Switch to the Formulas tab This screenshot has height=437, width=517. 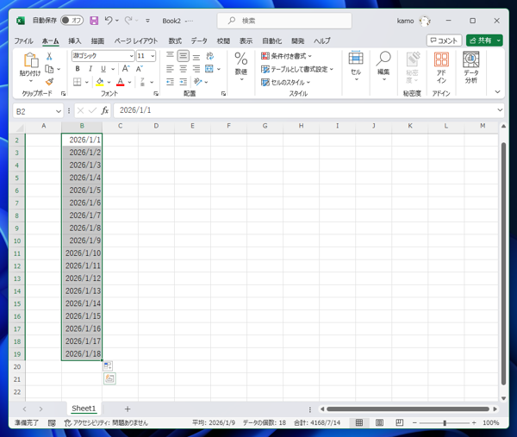pyautogui.click(x=175, y=41)
